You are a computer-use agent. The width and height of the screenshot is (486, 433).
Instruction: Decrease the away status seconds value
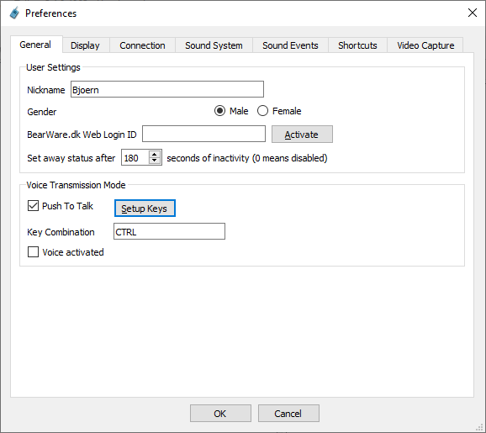pos(155,161)
